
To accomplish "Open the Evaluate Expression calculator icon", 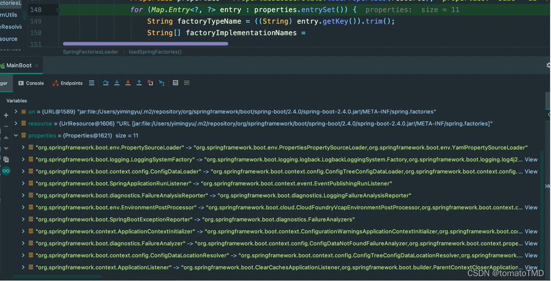I will (176, 83).
